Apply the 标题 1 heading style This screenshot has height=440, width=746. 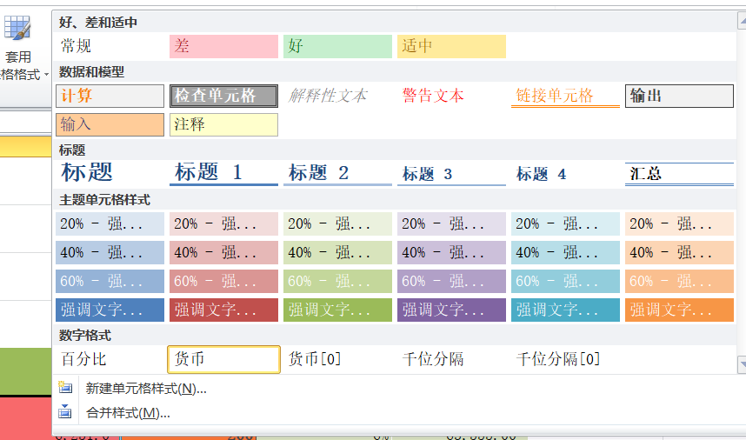click(223, 173)
